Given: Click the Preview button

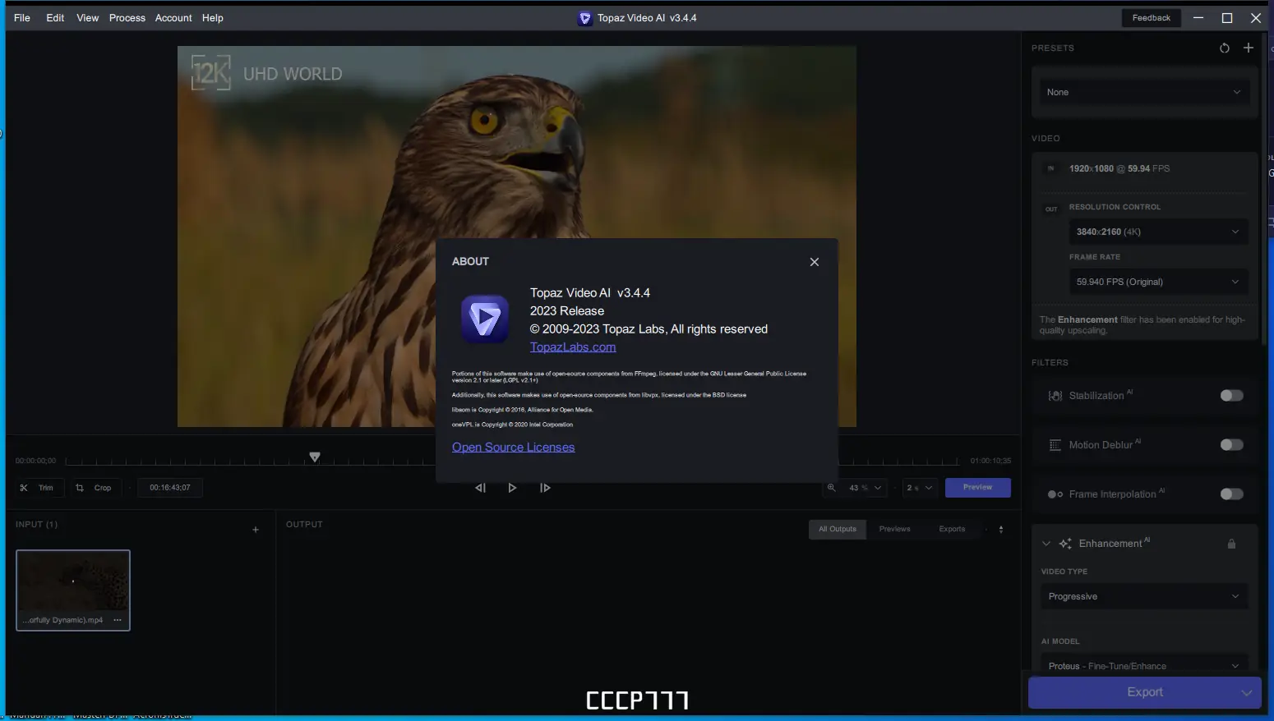Looking at the screenshot, I should (978, 488).
